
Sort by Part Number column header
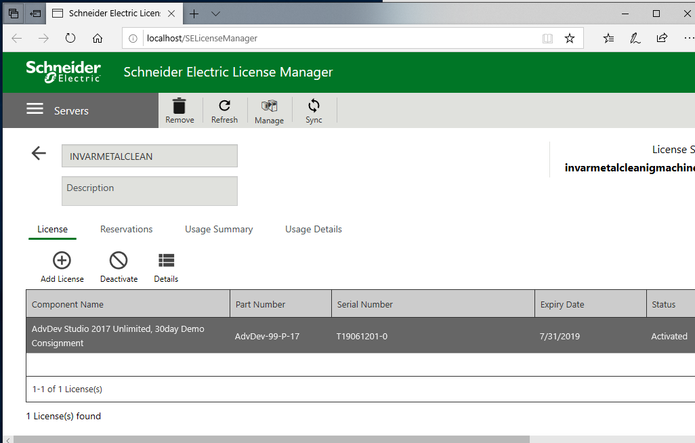tap(280, 304)
